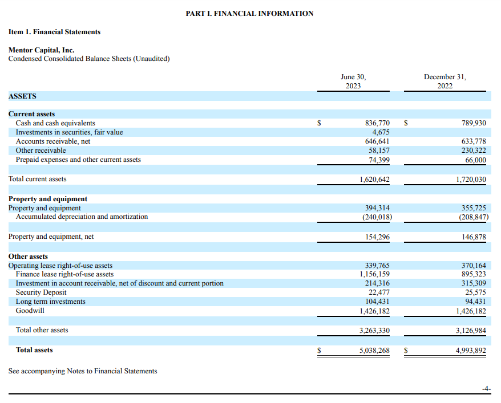This screenshot has width=501, height=403.
Task: Click net property value 146,878
Action: click(474, 237)
